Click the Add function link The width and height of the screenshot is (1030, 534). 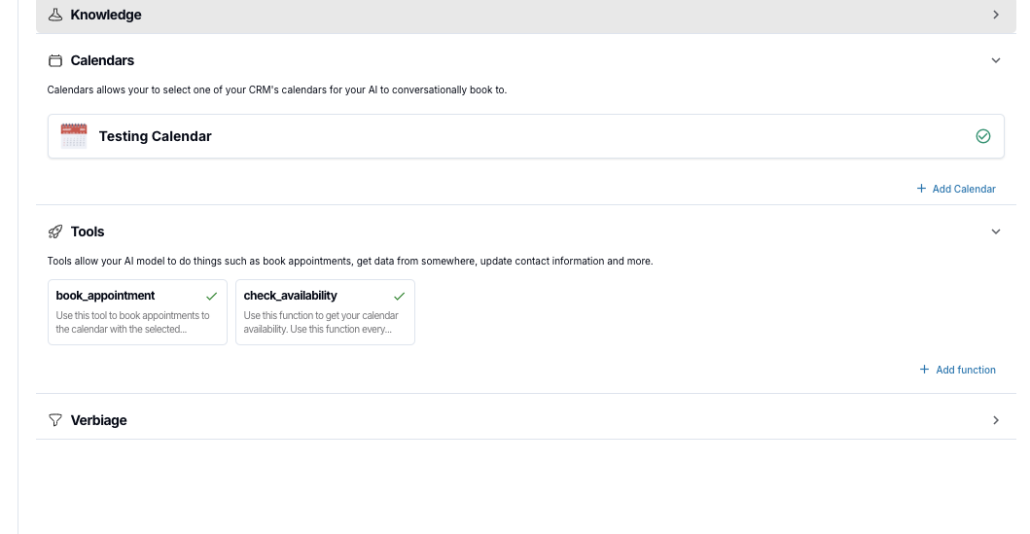point(966,370)
